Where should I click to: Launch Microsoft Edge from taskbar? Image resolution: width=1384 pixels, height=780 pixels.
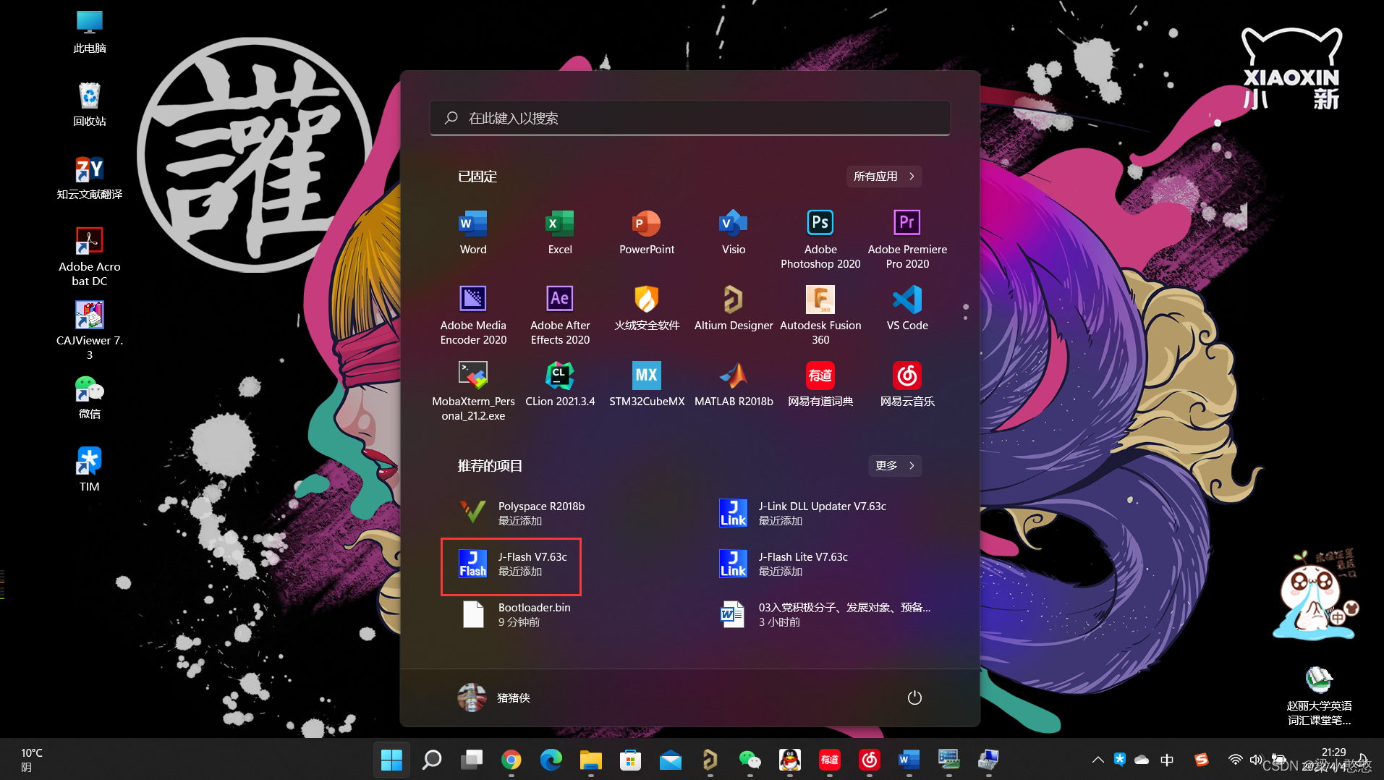[551, 760]
